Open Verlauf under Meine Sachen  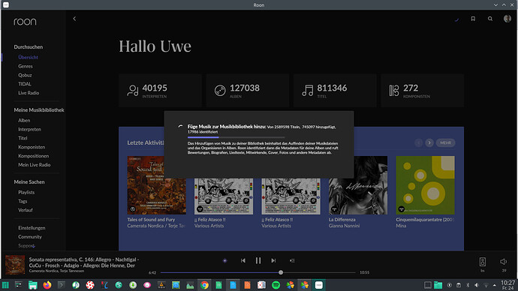point(26,210)
